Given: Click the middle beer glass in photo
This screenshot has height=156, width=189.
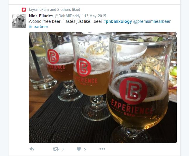Looking at the screenshot, I should tap(92, 76).
